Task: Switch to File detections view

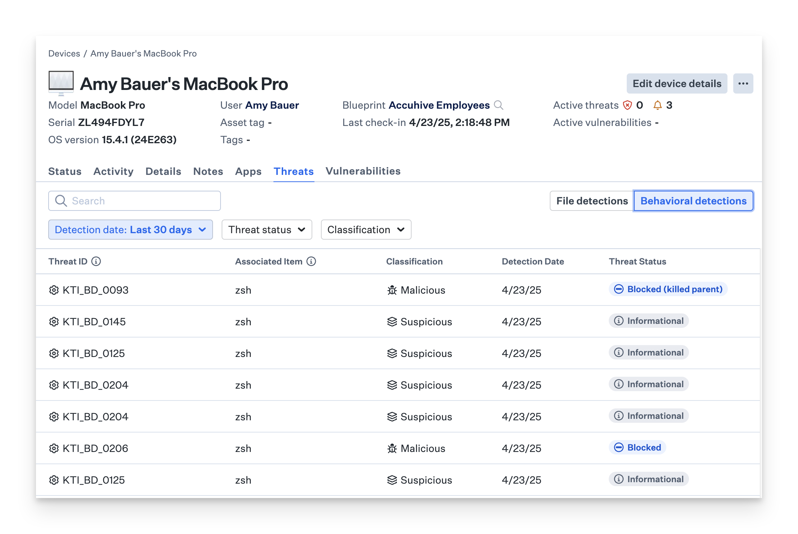Action: [592, 201]
